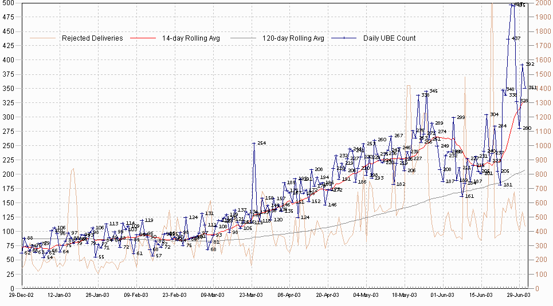Click the 'Rejected Deliveries' legend label

[x=92, y=38]
